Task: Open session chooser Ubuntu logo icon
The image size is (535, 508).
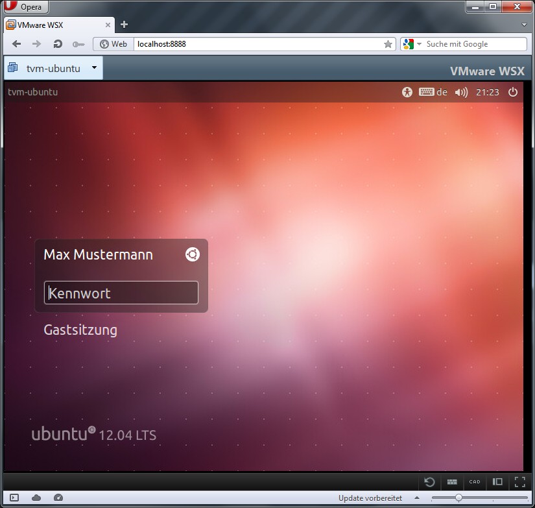Action: click(193, 254)
